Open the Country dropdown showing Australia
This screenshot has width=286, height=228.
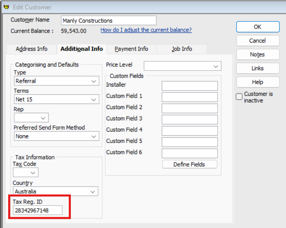tap(55, 191)
